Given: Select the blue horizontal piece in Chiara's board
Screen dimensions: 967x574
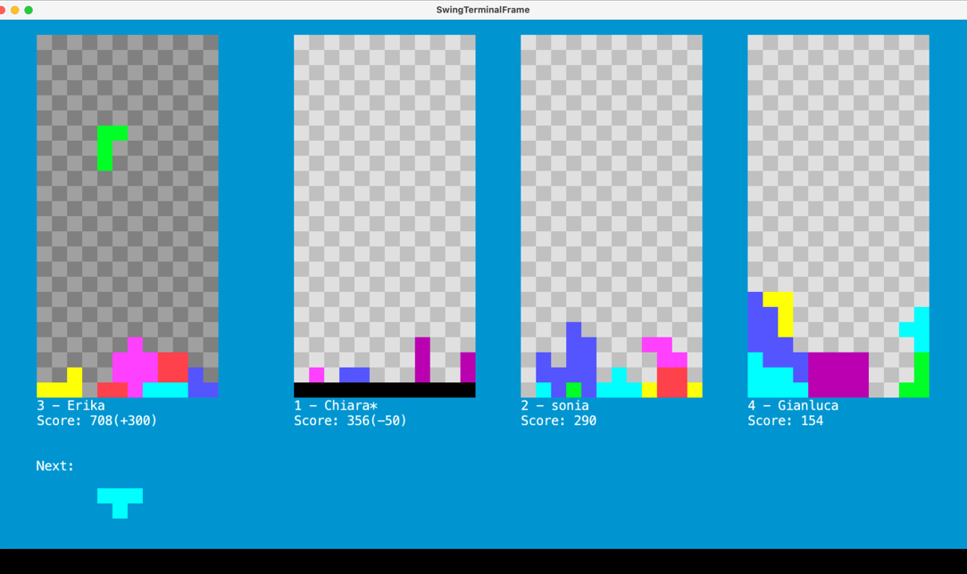Looking at the screenshot, I should coord(354,375).
